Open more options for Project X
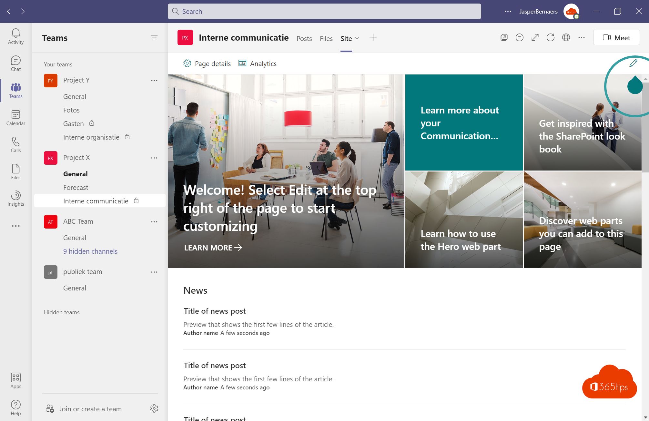 pos(154,158)
